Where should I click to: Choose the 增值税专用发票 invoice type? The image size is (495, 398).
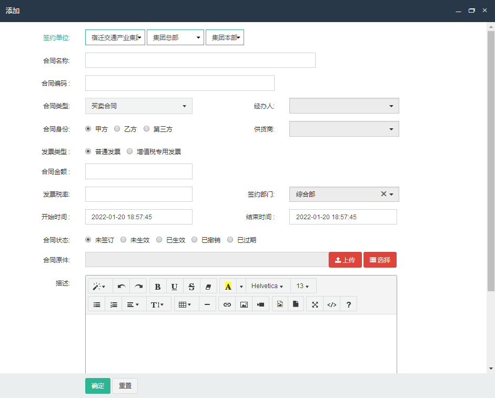tap(129, 151)
